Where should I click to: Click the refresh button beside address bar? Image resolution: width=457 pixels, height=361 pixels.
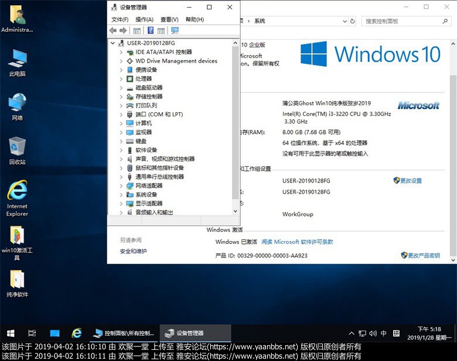pyautogui.click(x=352, y=21)
